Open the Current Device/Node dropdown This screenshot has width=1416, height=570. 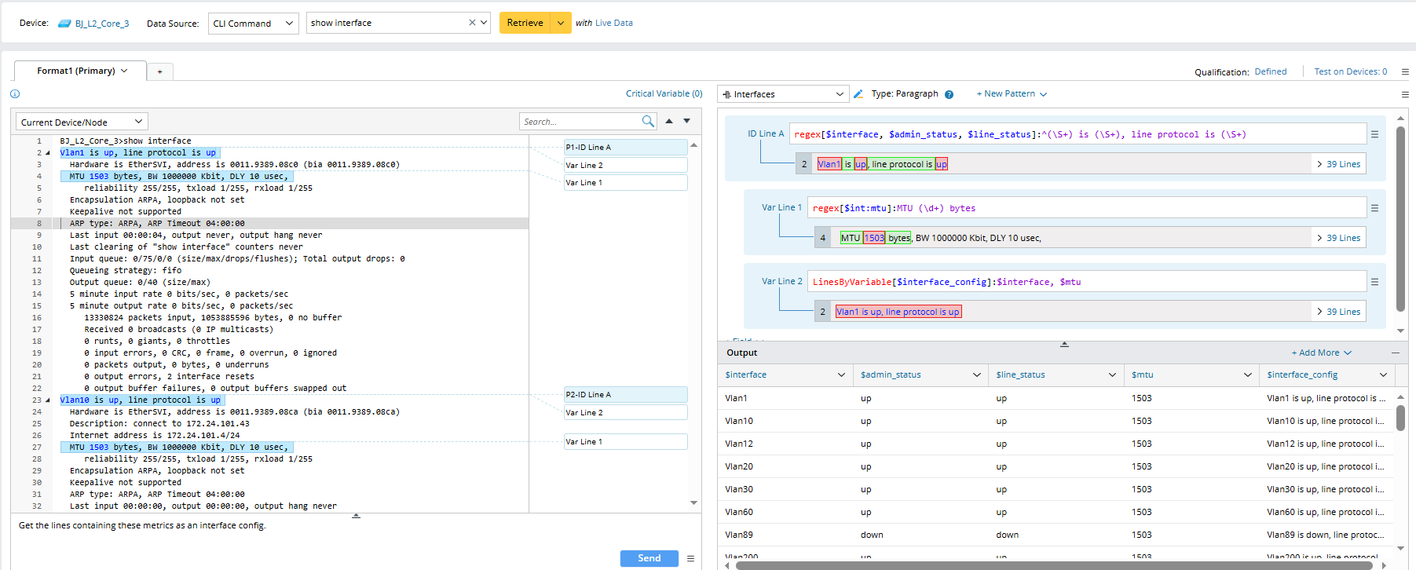[x=82, y=122]
